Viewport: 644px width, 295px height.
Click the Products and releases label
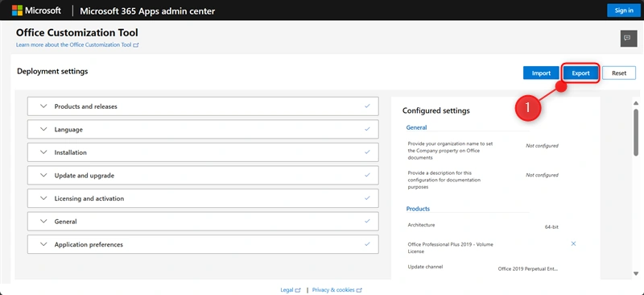[86, 106]
